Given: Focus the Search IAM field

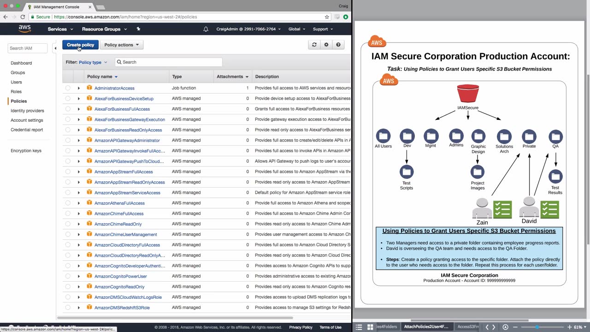Looking at the screenshot, I should (x=28, y=48).
